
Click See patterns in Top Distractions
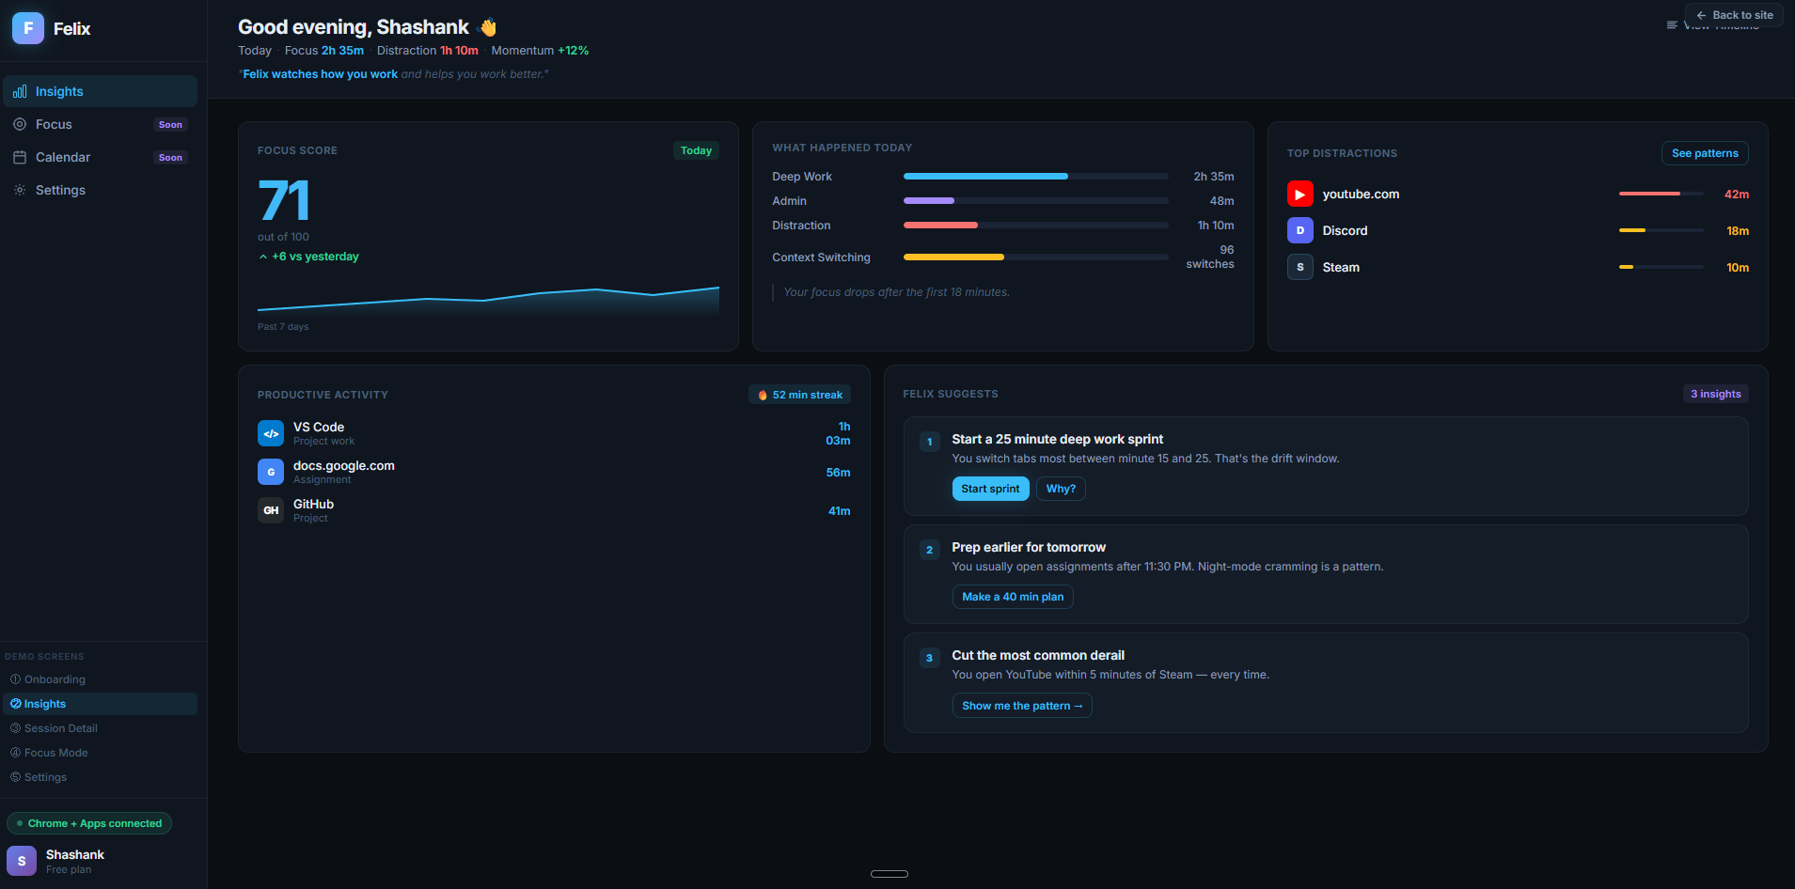1705,152
